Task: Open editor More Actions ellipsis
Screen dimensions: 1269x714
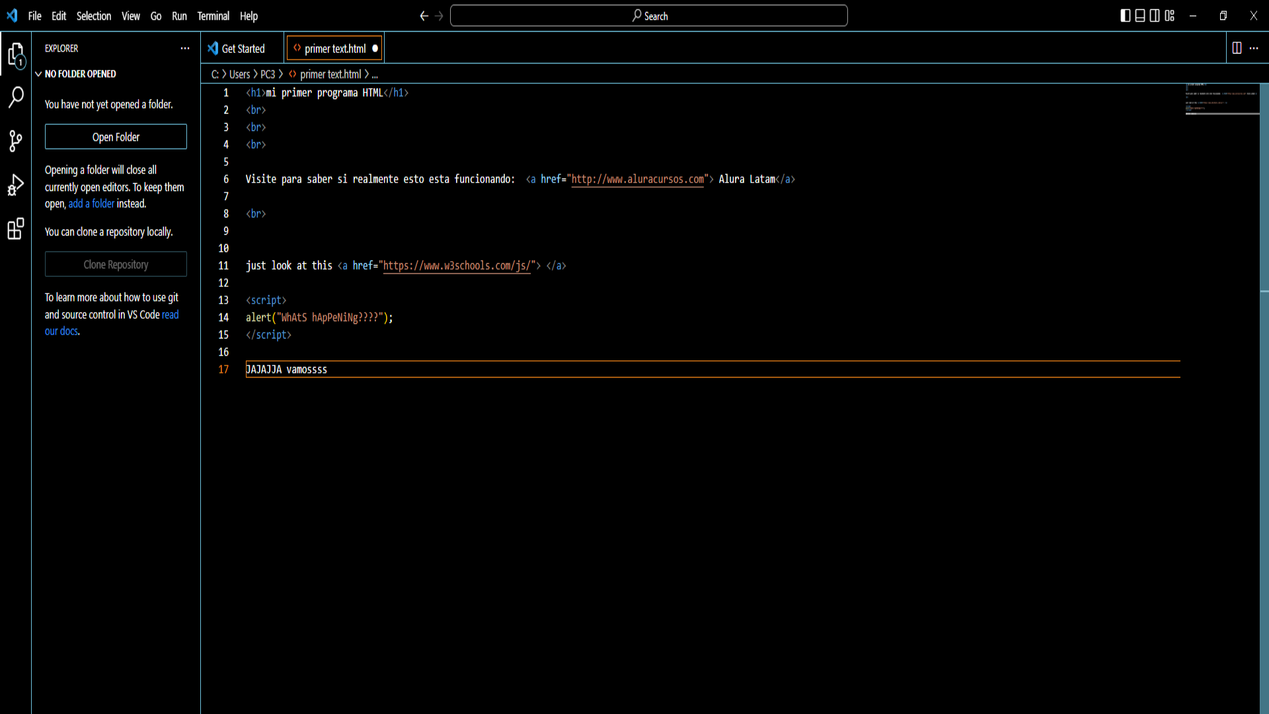Action: pyautogui.click(x=1254, y=48)
